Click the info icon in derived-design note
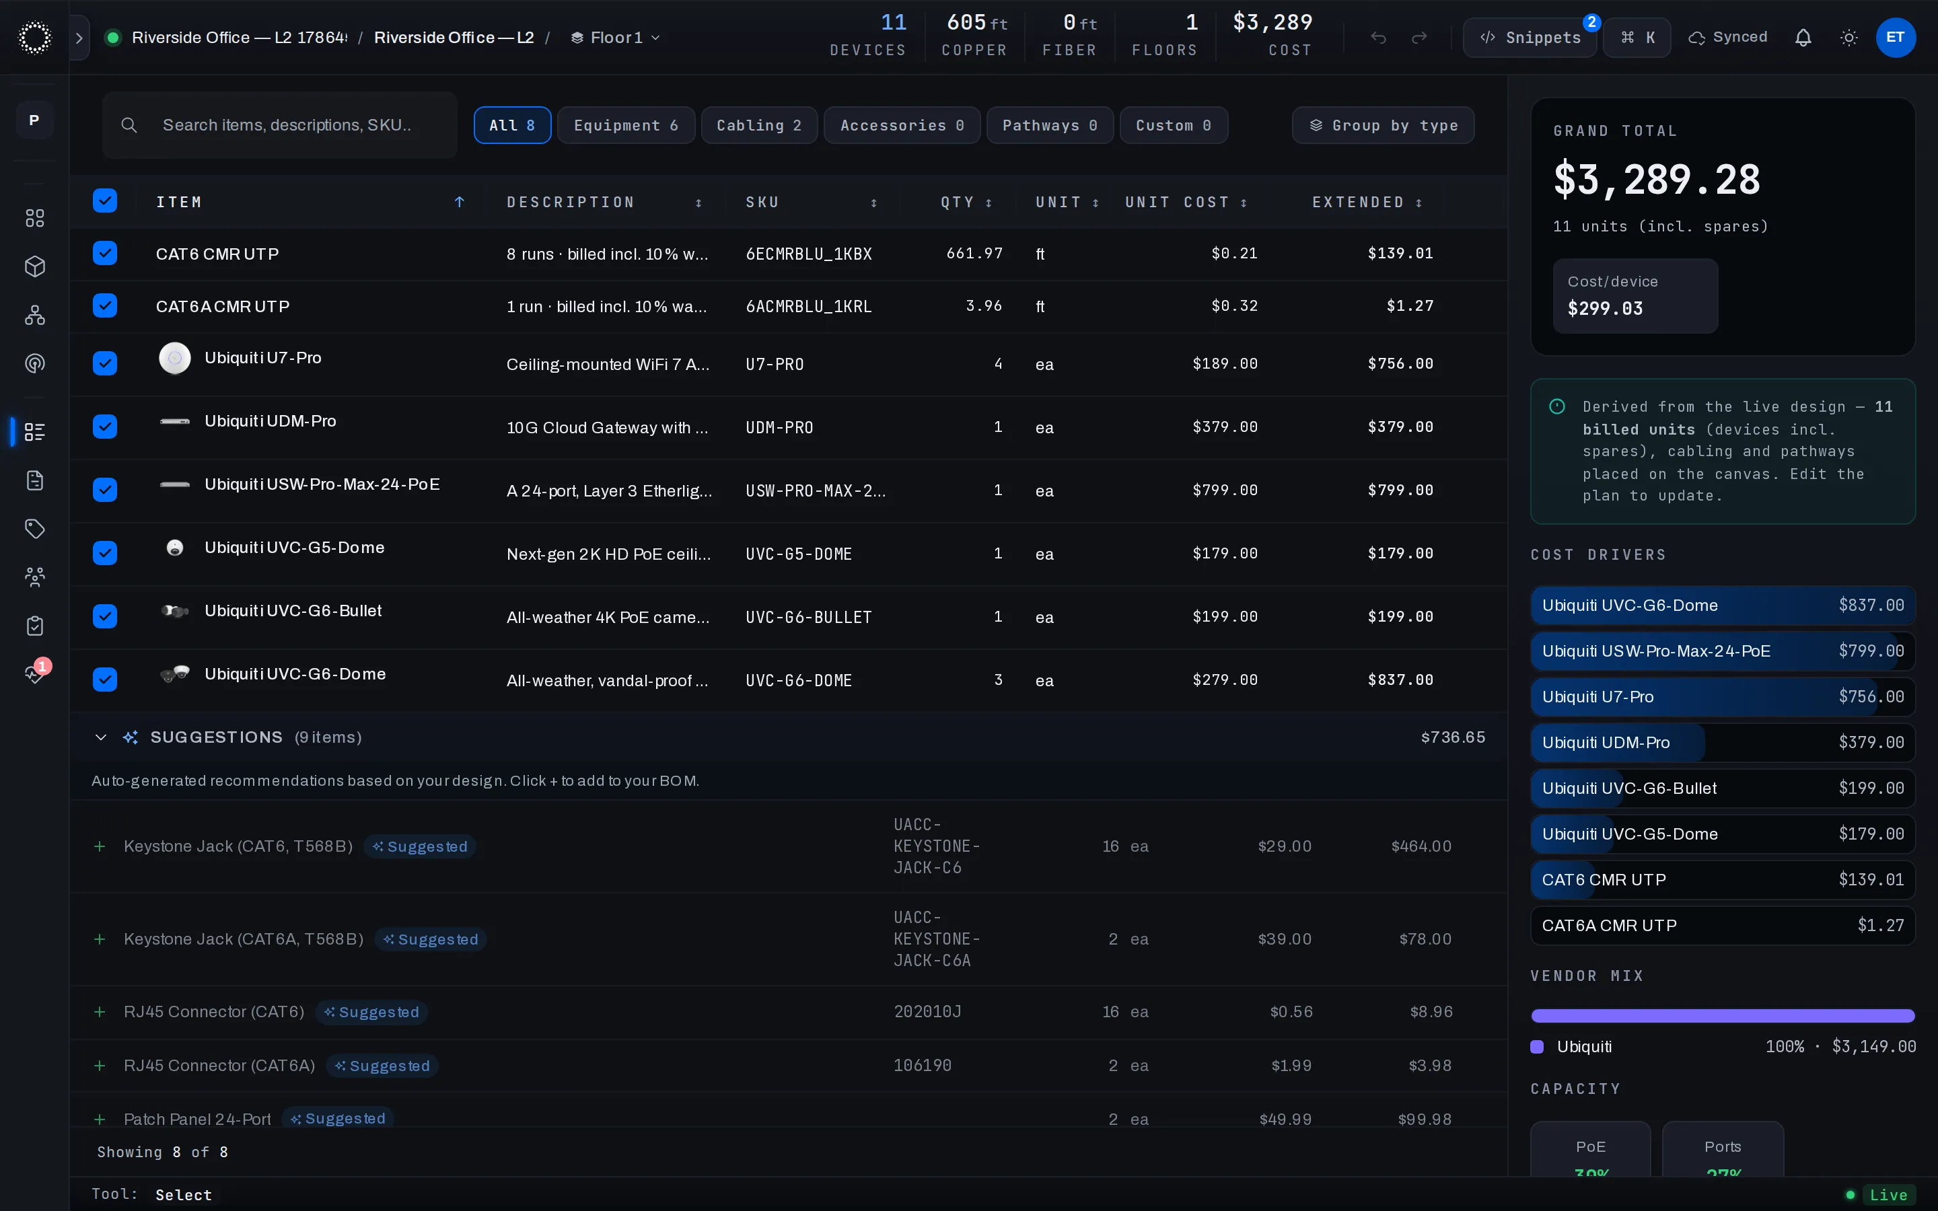This screenshot has width=1938, height=1211. coord(1557,407)
